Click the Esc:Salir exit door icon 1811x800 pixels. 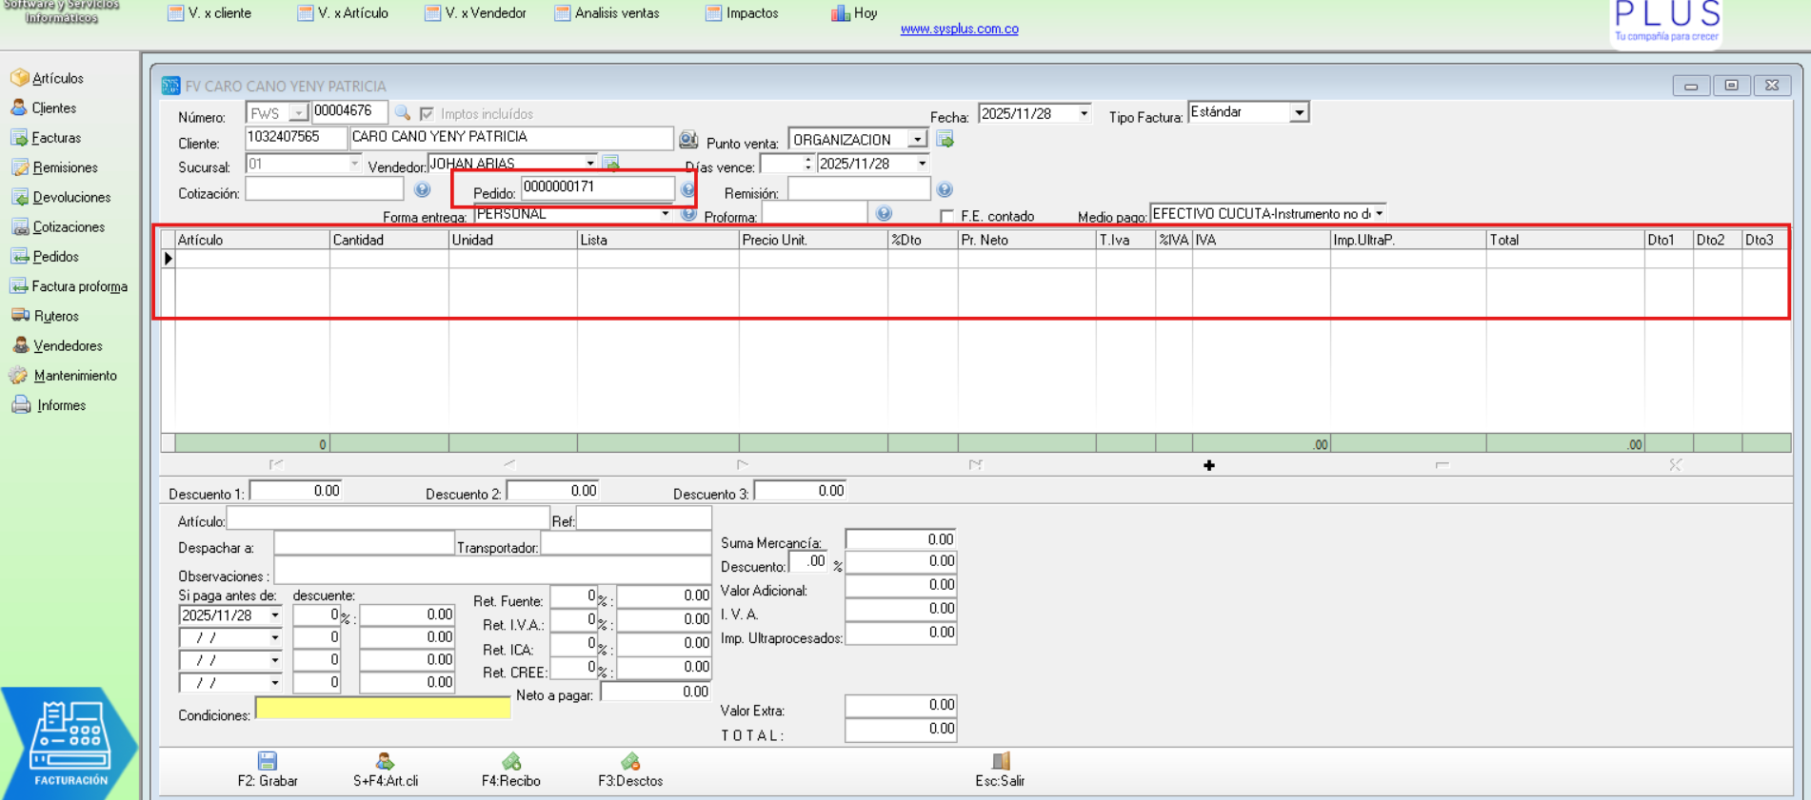point(1001,761)
